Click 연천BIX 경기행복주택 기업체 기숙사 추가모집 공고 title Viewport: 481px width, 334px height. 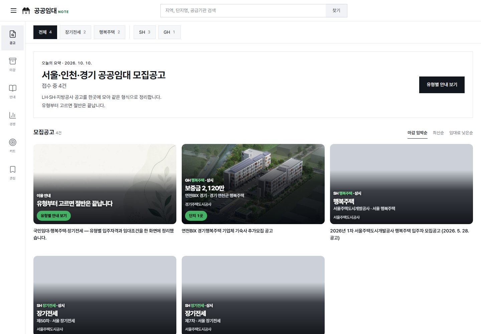point(227,231)
